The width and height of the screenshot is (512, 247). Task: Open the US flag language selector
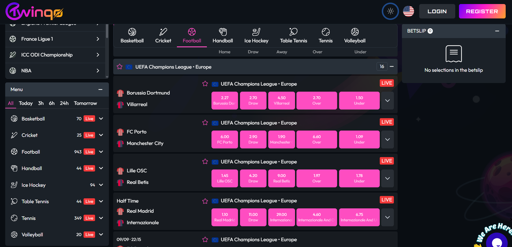tap(409, 11)
